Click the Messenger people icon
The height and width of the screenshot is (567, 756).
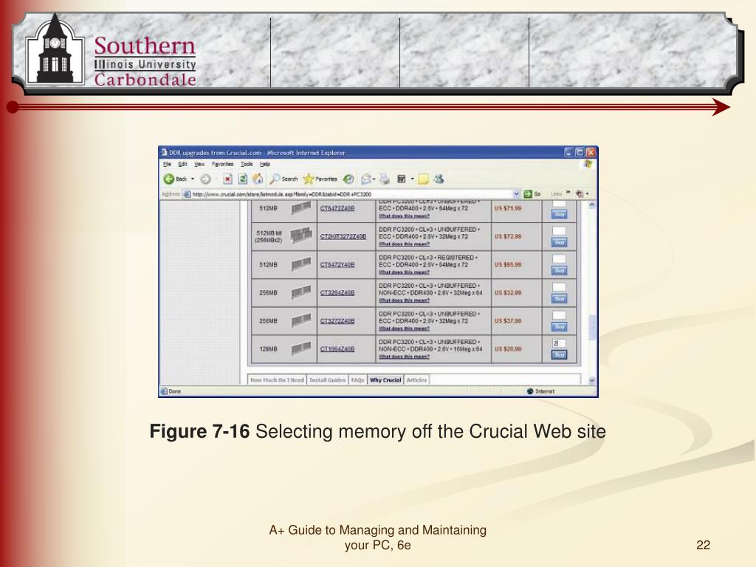click(x=439, y=179)
